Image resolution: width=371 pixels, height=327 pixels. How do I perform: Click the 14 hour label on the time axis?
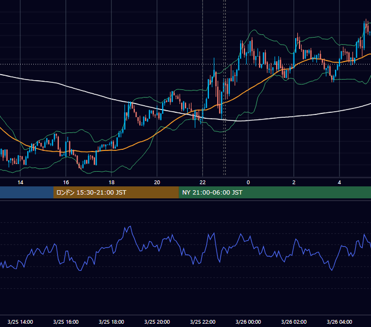[x=20, y=183]
